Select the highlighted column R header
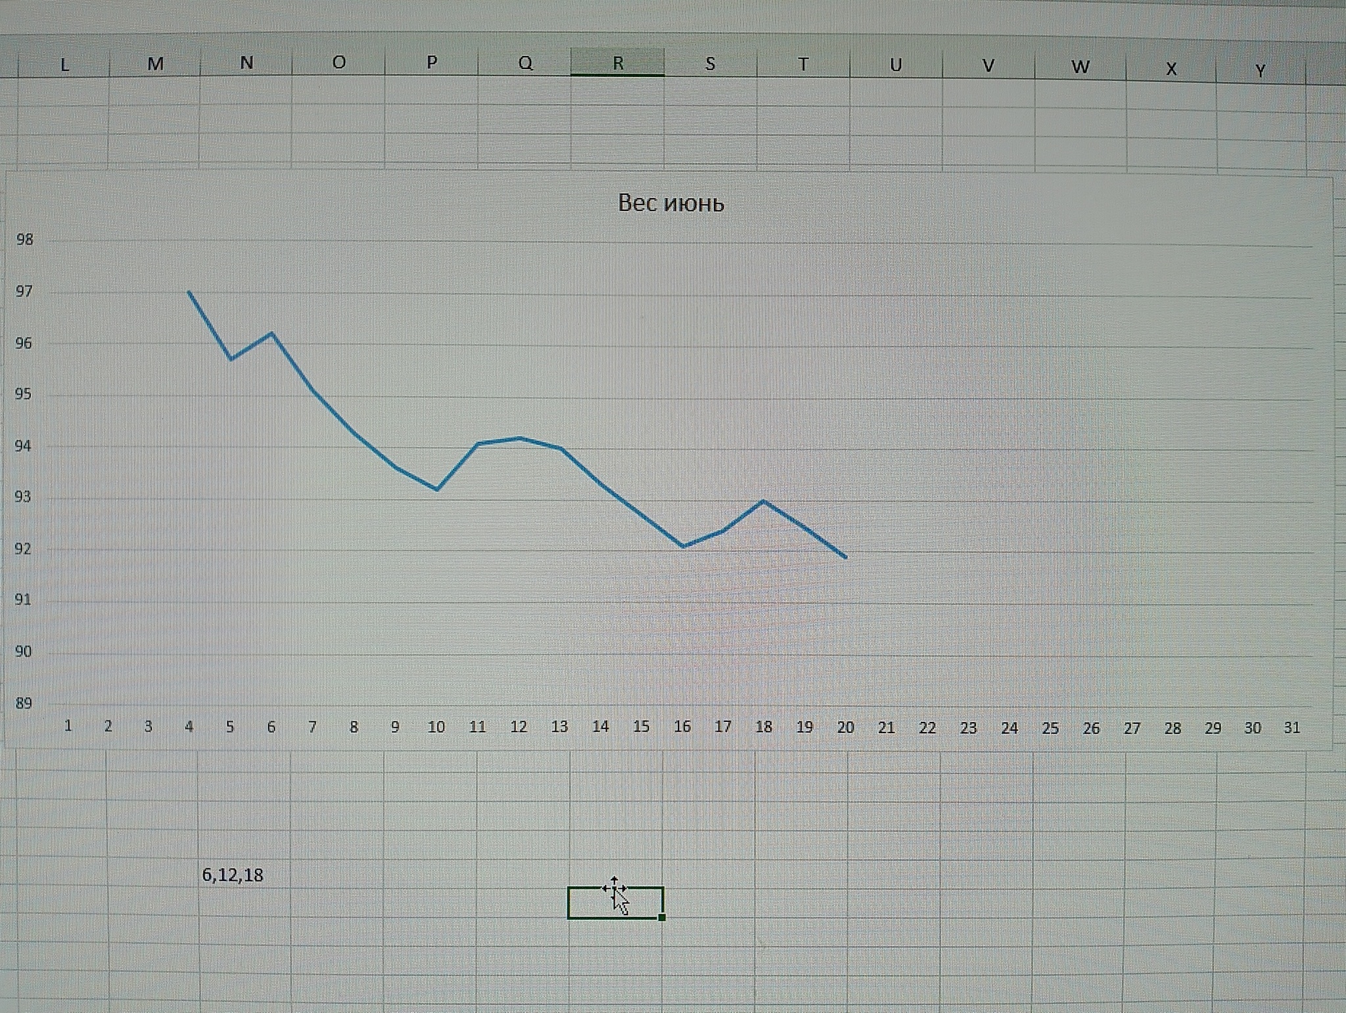1346x1013 pixels. [618, 63]
